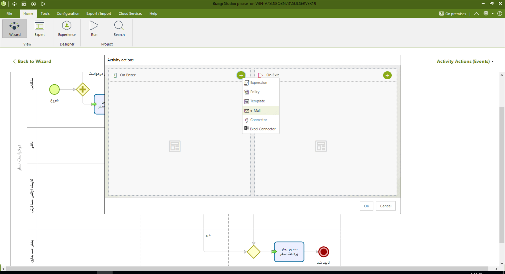
Task: Open the Experience designer
Action: click(67, 28)
